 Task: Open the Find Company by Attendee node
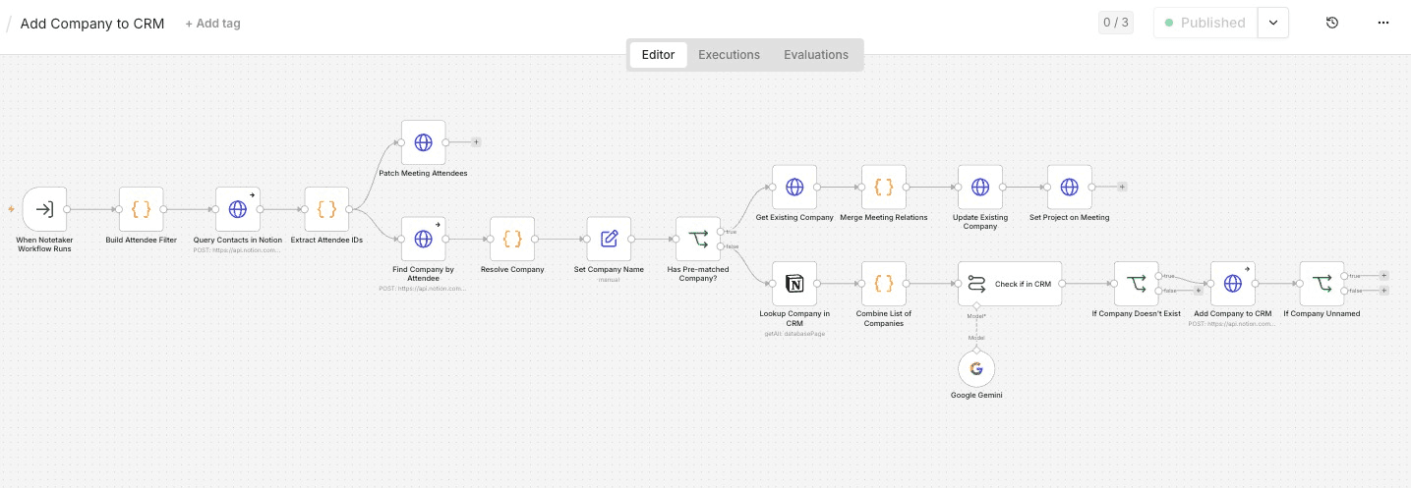pos(424,239)
